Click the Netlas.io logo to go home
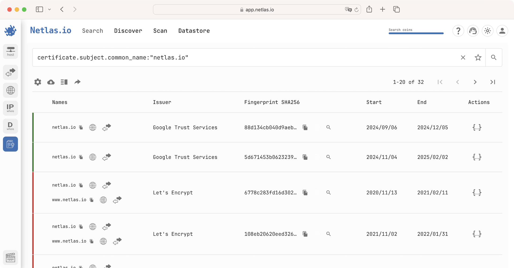 51,30
